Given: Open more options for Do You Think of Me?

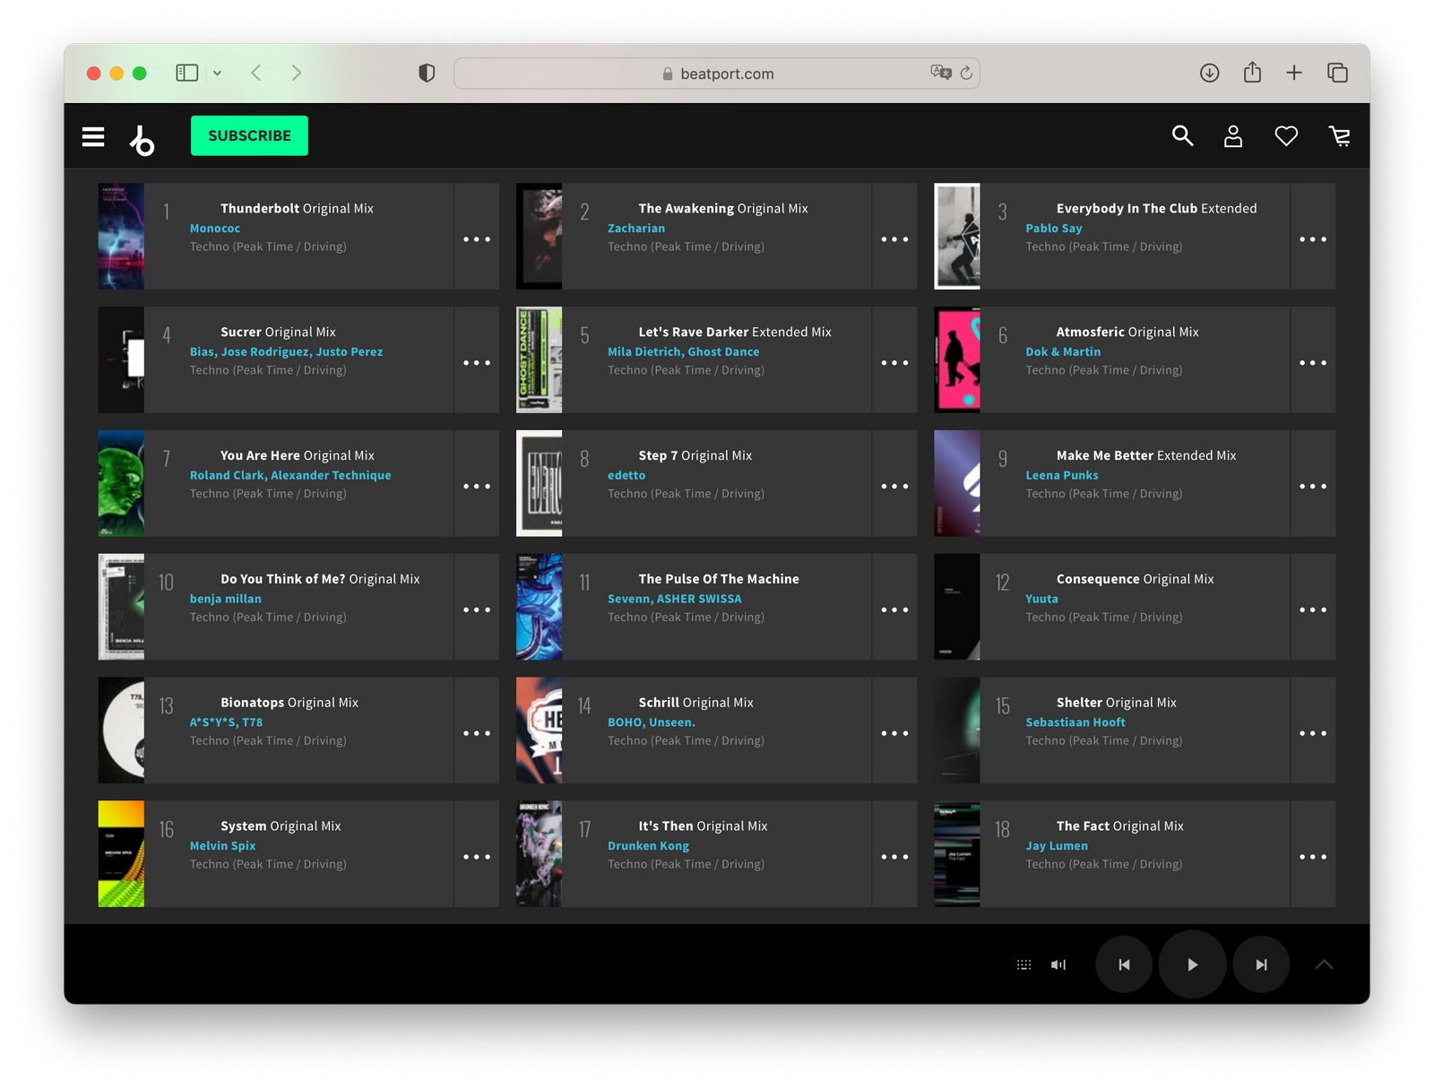Looking at the screenshot, I should [x=477, y=610].
